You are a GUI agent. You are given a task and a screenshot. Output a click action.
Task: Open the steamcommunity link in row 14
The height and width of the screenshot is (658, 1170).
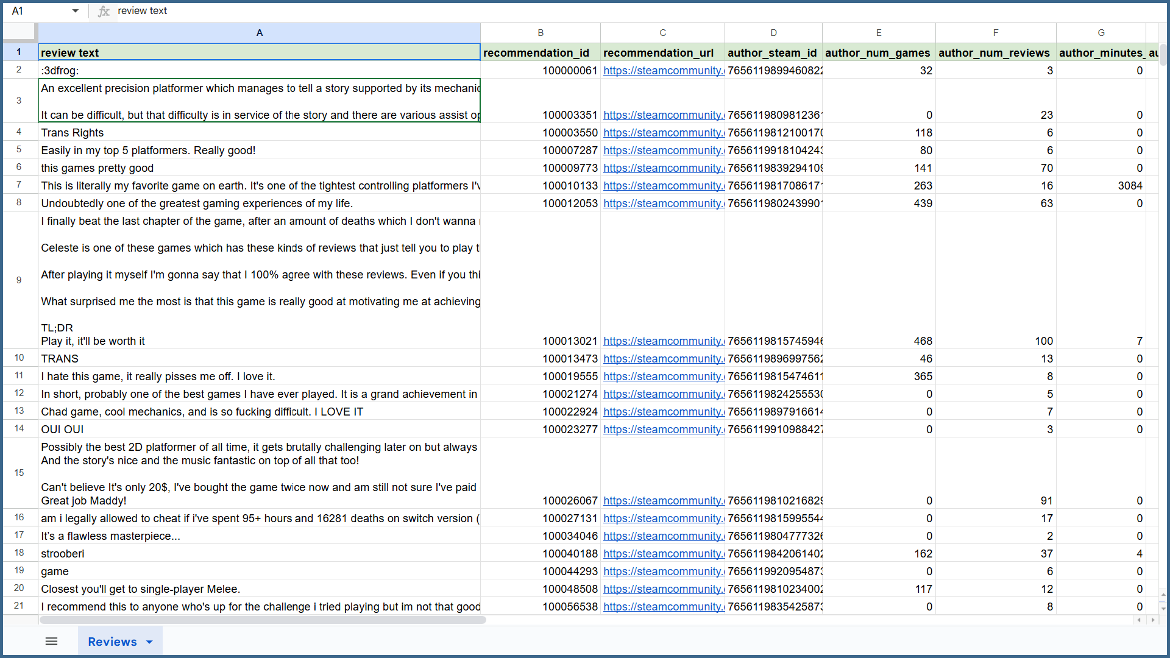coord(662,430)
